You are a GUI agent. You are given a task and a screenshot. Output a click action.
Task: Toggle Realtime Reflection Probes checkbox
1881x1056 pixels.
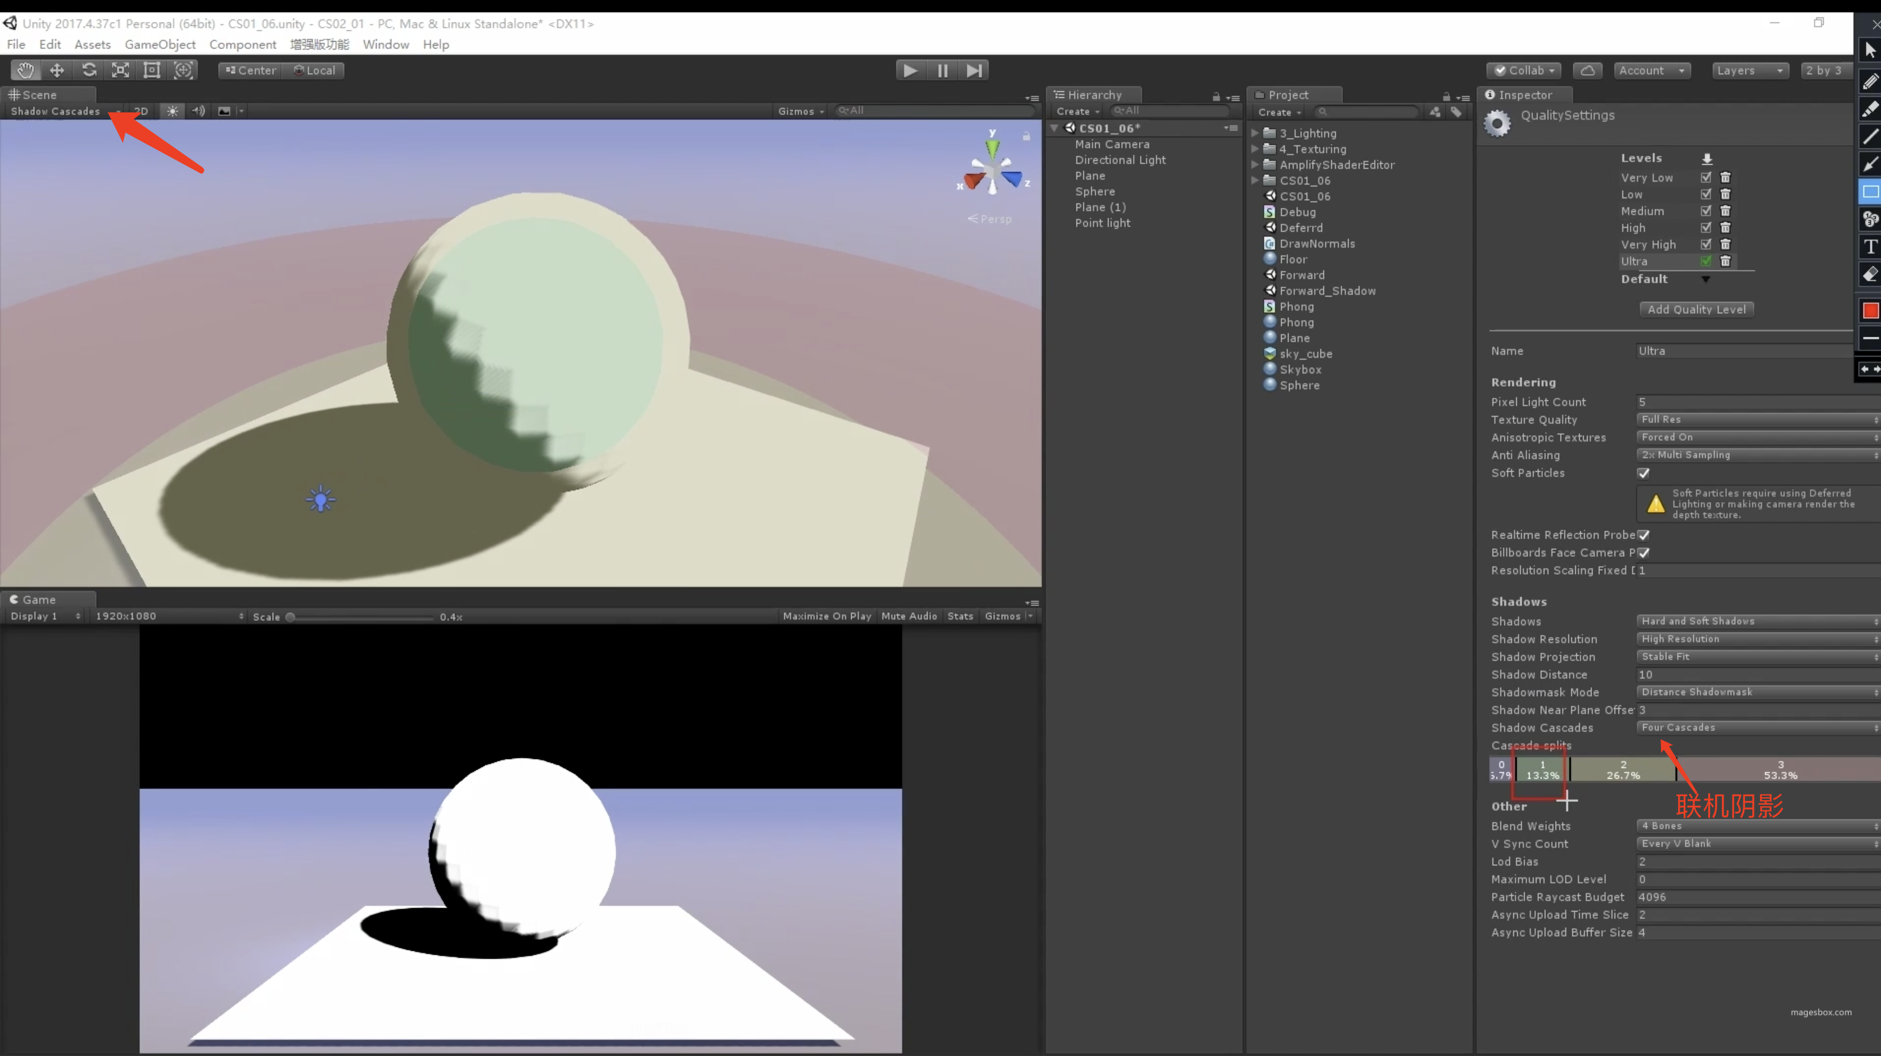1644,535
